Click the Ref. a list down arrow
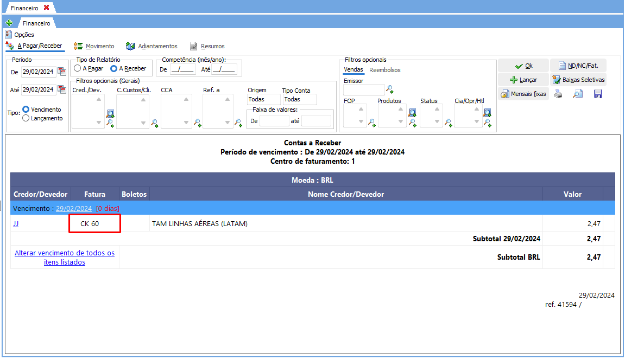Screen dimensions: 625x360 click(x=228, y=123)
